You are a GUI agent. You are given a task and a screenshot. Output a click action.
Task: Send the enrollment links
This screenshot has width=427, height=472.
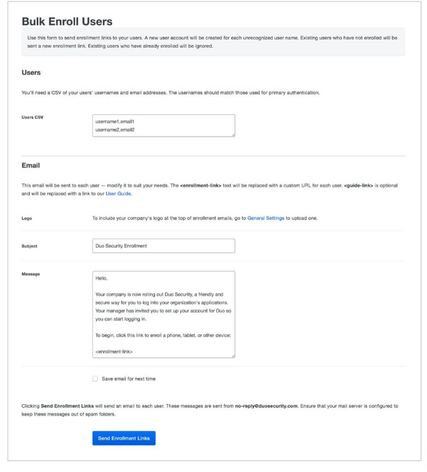coord(124,438)
